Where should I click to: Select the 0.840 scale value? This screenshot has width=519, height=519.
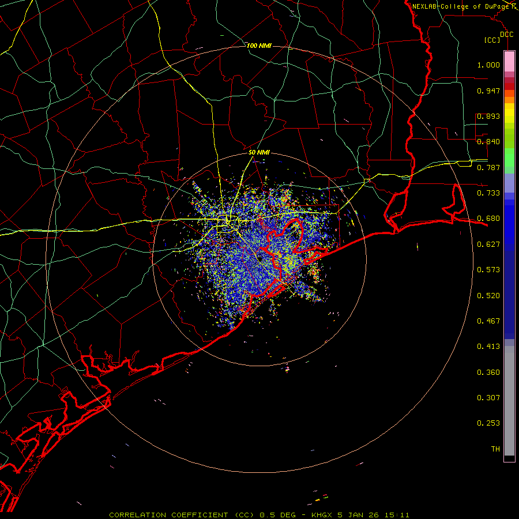[x=488, y=142]
